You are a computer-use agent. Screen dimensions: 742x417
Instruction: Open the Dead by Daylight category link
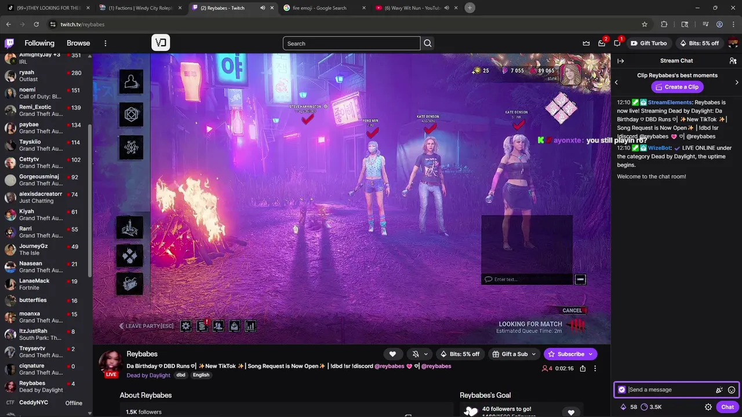click(148, 375)
